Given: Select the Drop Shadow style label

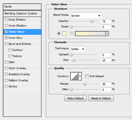Looking at the screenshot, I should (x=17, y=20).
